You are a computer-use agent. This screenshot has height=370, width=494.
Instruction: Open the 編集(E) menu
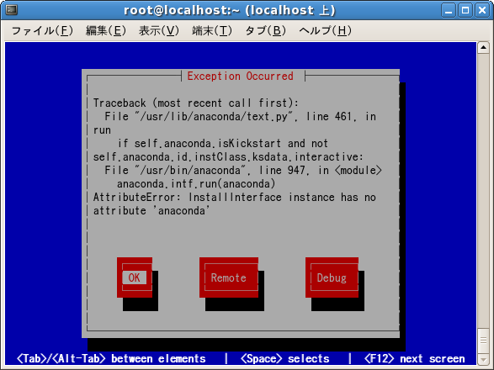pos(106,31)
